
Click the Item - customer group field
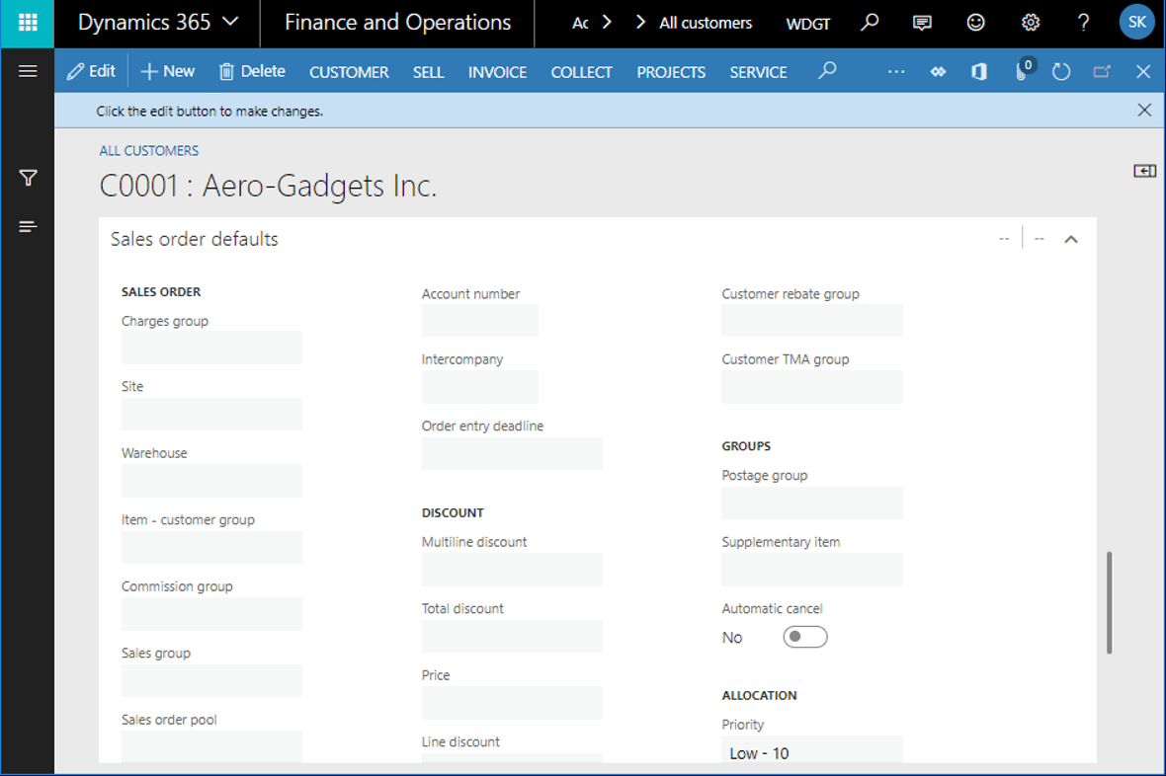click(x=211, y=547)
